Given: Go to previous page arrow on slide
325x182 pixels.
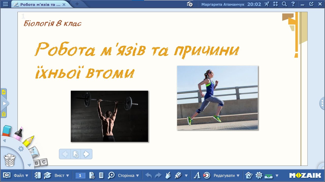Looking at the screenshot, I should (x=65, y=154).
